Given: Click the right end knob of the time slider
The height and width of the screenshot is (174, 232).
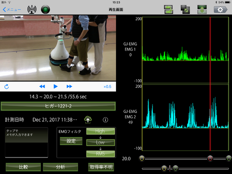Looking at the screenshot, I should click(229, 158).
